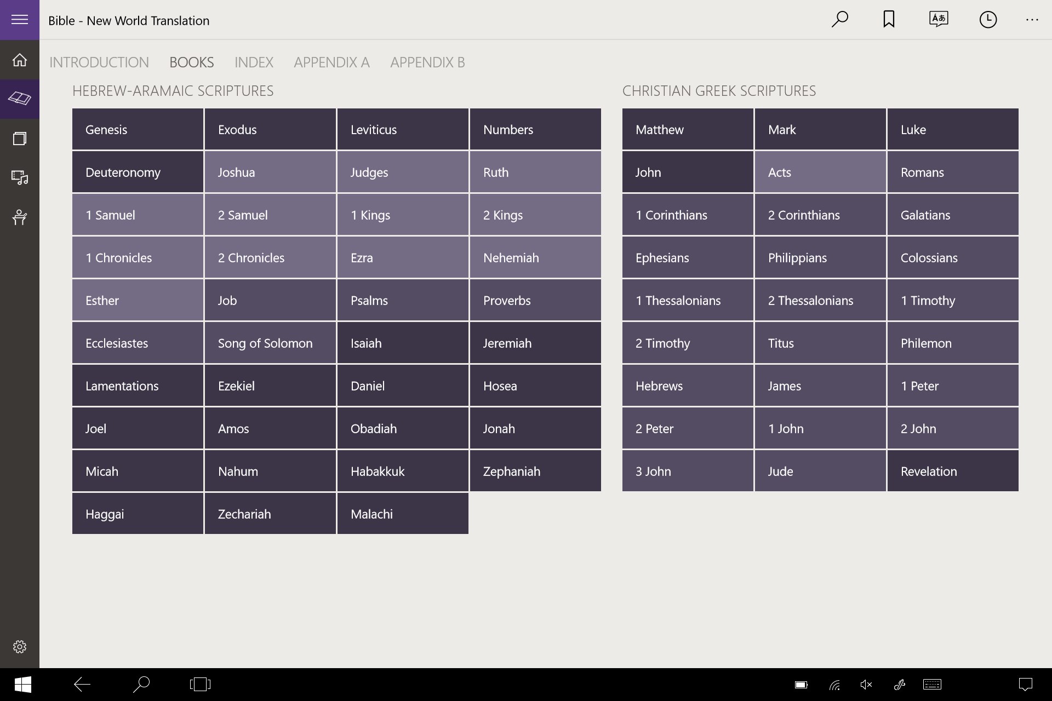The height and width of the screenshot is (701, 1052).
Task: Open the book of Genesis
Action: [x=138, y=129]
